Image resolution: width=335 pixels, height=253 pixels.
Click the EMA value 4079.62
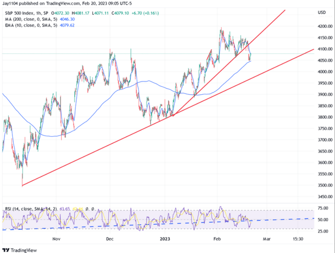pos(67,25)
